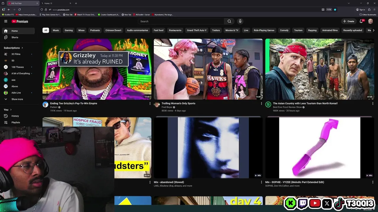Click shield tracking protection icon

point(42,10)
